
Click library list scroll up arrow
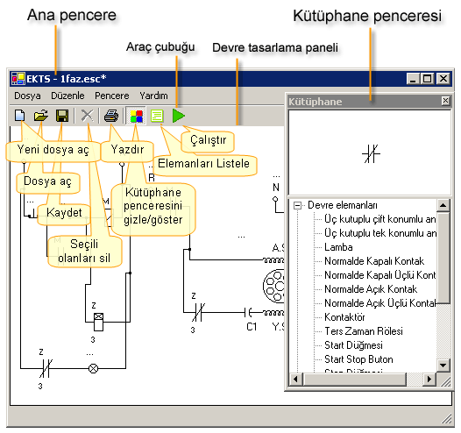click(443, 205)
